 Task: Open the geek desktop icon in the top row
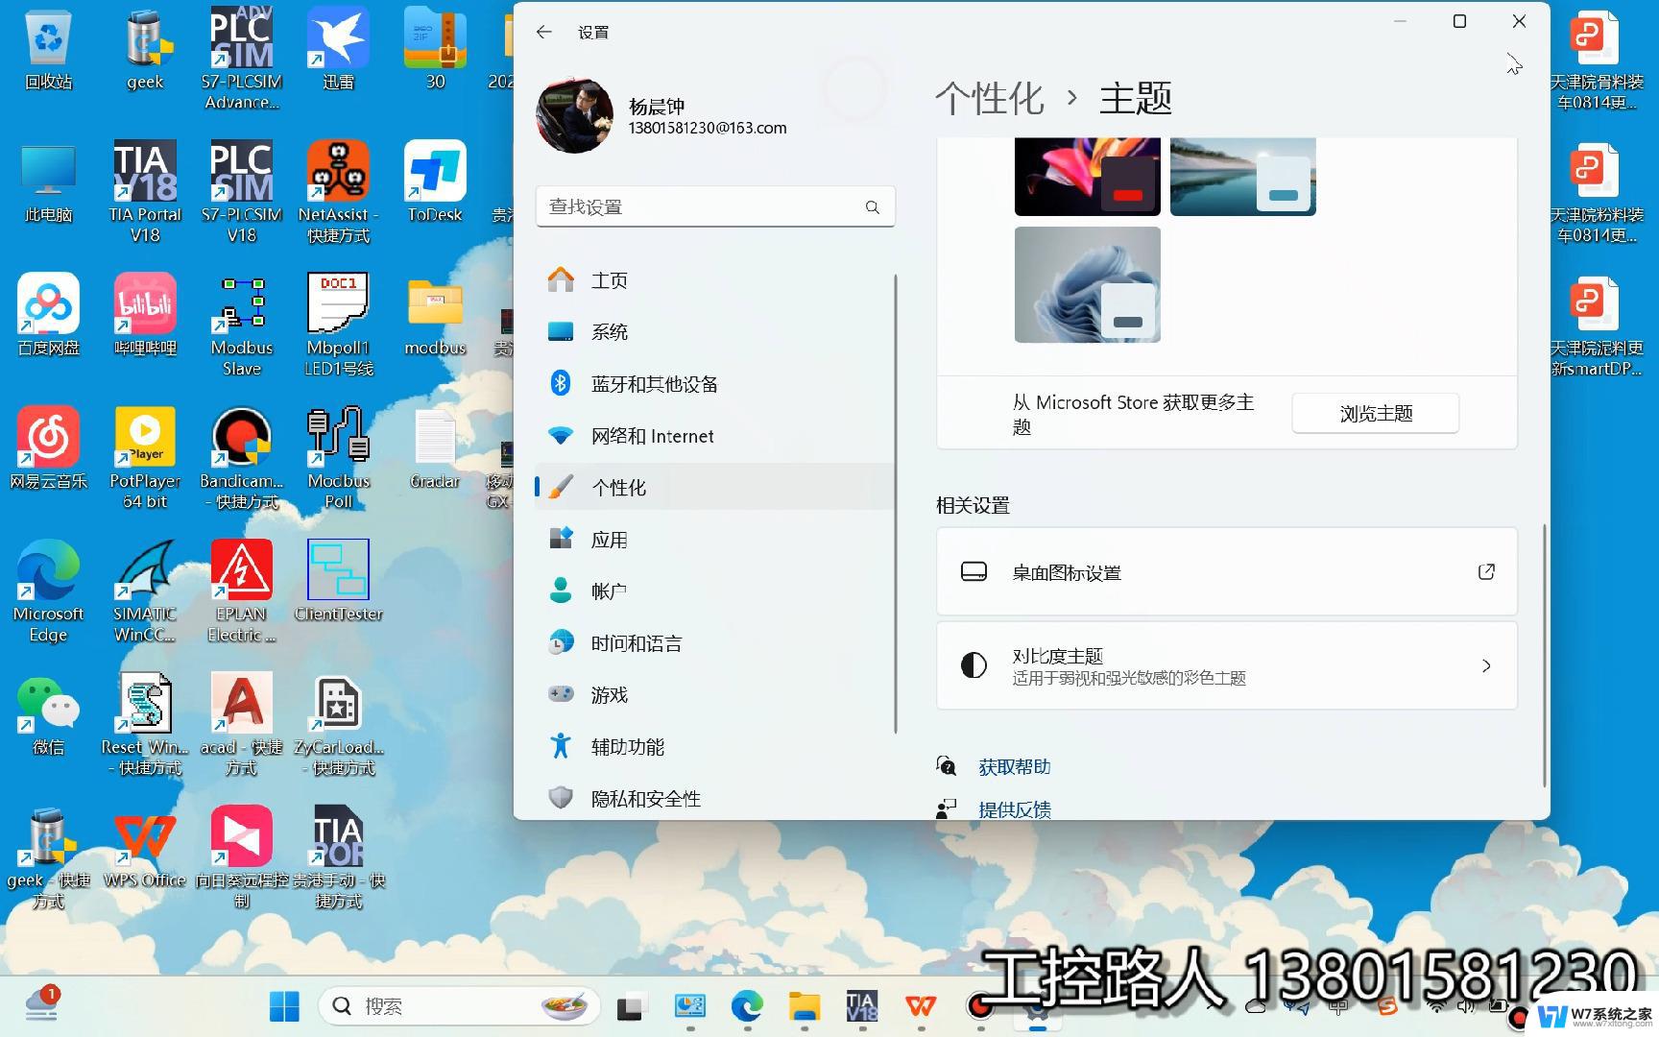coord(145,50)
